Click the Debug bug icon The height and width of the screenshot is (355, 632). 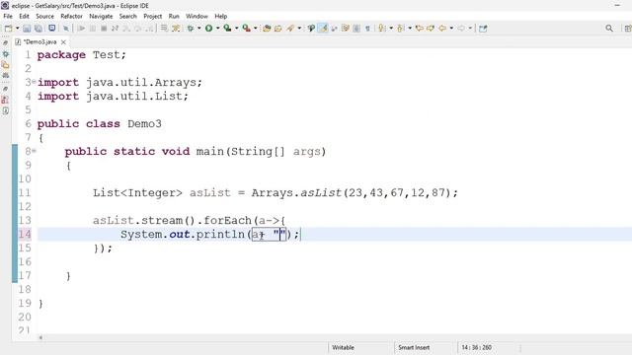coord(191,29)
